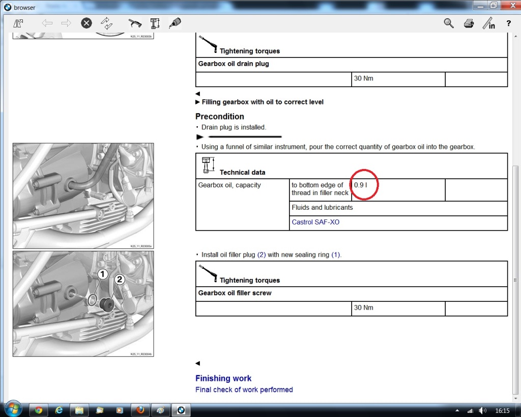Open the filler plug and sealing ring illustration
This screenshot has width=521, height=417.
pyautogui.click(x=83, y=304)
